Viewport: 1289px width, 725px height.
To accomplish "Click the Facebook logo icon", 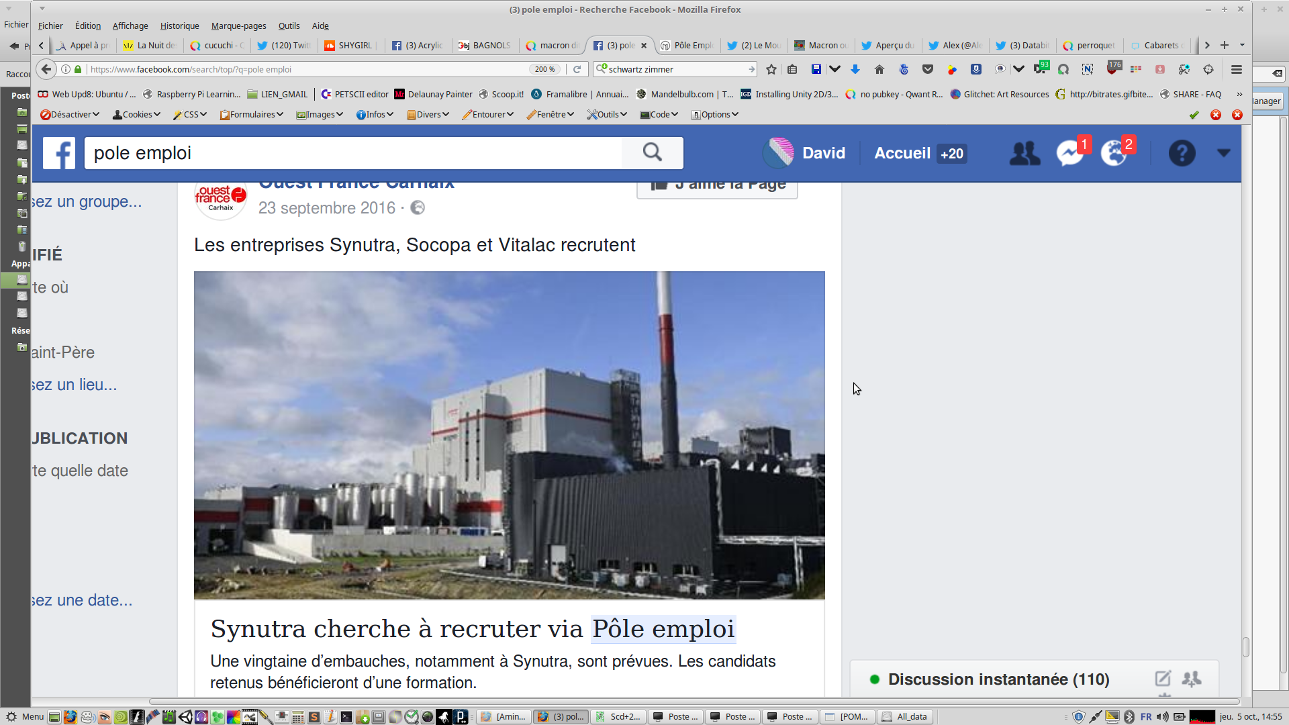I will [x=59, y=153].
